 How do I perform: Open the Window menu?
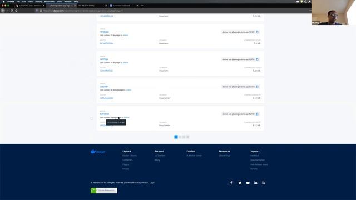68,1
